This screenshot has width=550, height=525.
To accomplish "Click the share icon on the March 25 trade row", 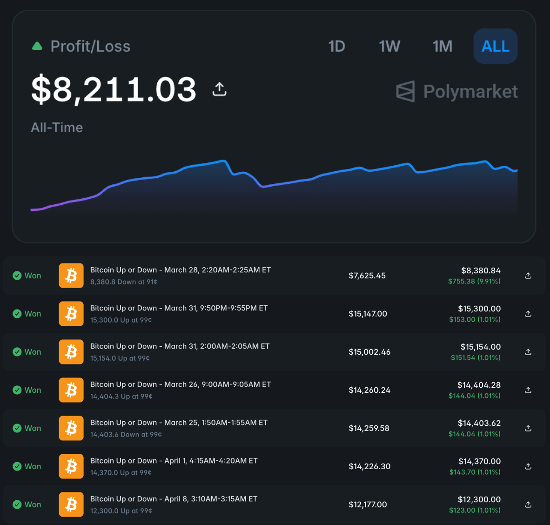I will tap(528, 428).
